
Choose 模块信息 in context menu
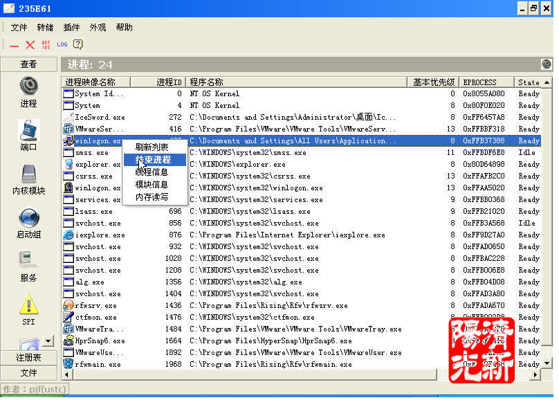pyautogui.click(x=155, y=185)
